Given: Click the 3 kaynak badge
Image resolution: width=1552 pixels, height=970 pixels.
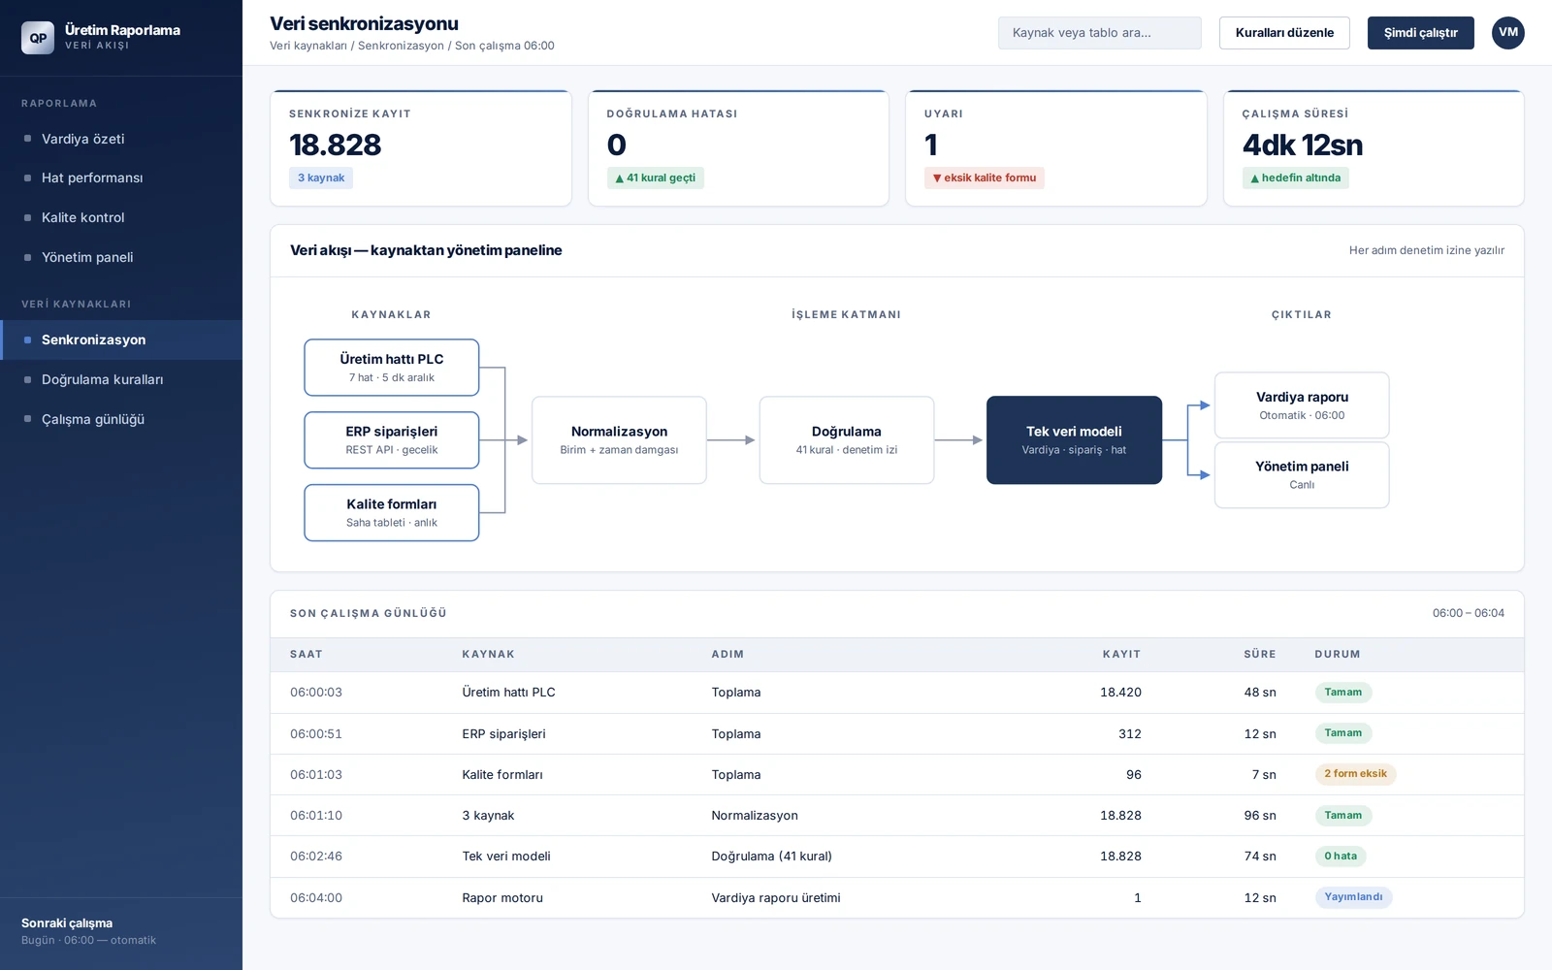Looking at the screenshot, I should pyautogui.click(x=321, y=178).
